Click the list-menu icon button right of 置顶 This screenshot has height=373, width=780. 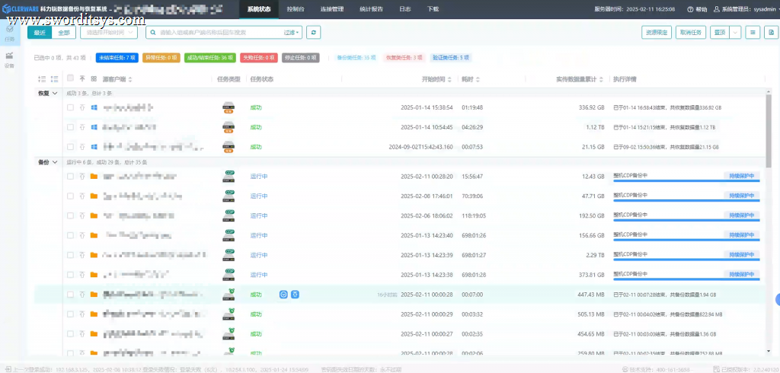753,32
